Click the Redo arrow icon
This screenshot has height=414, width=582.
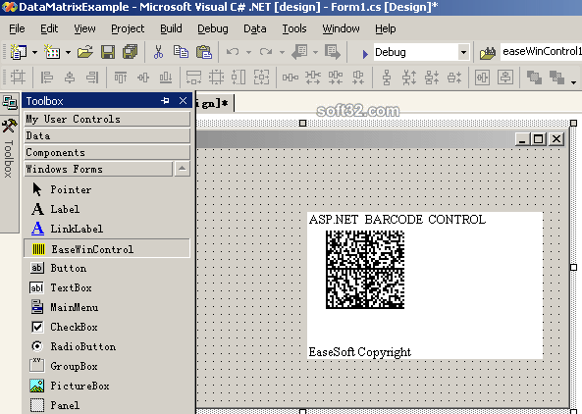266,52
